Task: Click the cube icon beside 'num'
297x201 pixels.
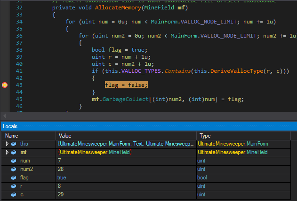Action: (x=14, y=161)
